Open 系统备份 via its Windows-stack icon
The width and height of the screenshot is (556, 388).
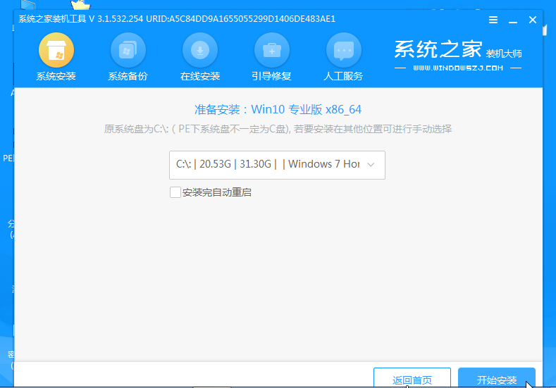[128, 51]
